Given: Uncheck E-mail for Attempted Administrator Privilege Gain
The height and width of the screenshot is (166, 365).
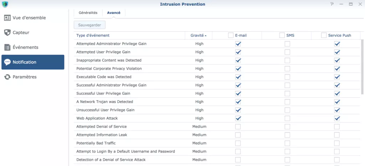Looking at the screenshot, I should [238, 44].
